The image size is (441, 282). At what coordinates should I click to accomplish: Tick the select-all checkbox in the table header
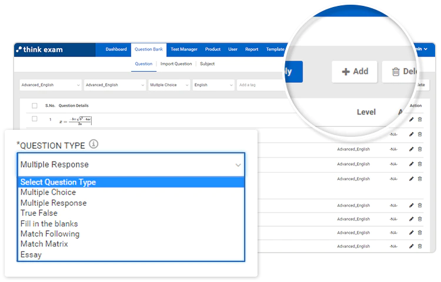(35, 106)
